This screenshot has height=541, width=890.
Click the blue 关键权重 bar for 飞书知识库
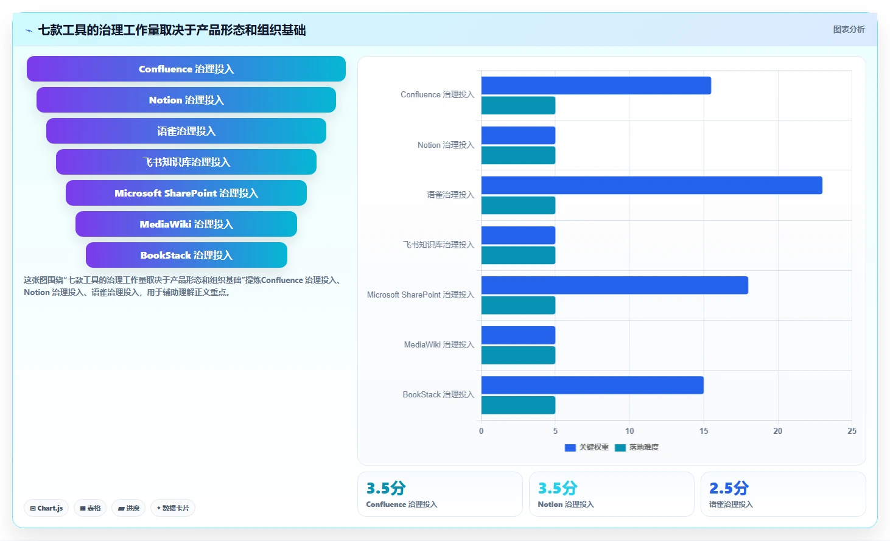[518, 235]
